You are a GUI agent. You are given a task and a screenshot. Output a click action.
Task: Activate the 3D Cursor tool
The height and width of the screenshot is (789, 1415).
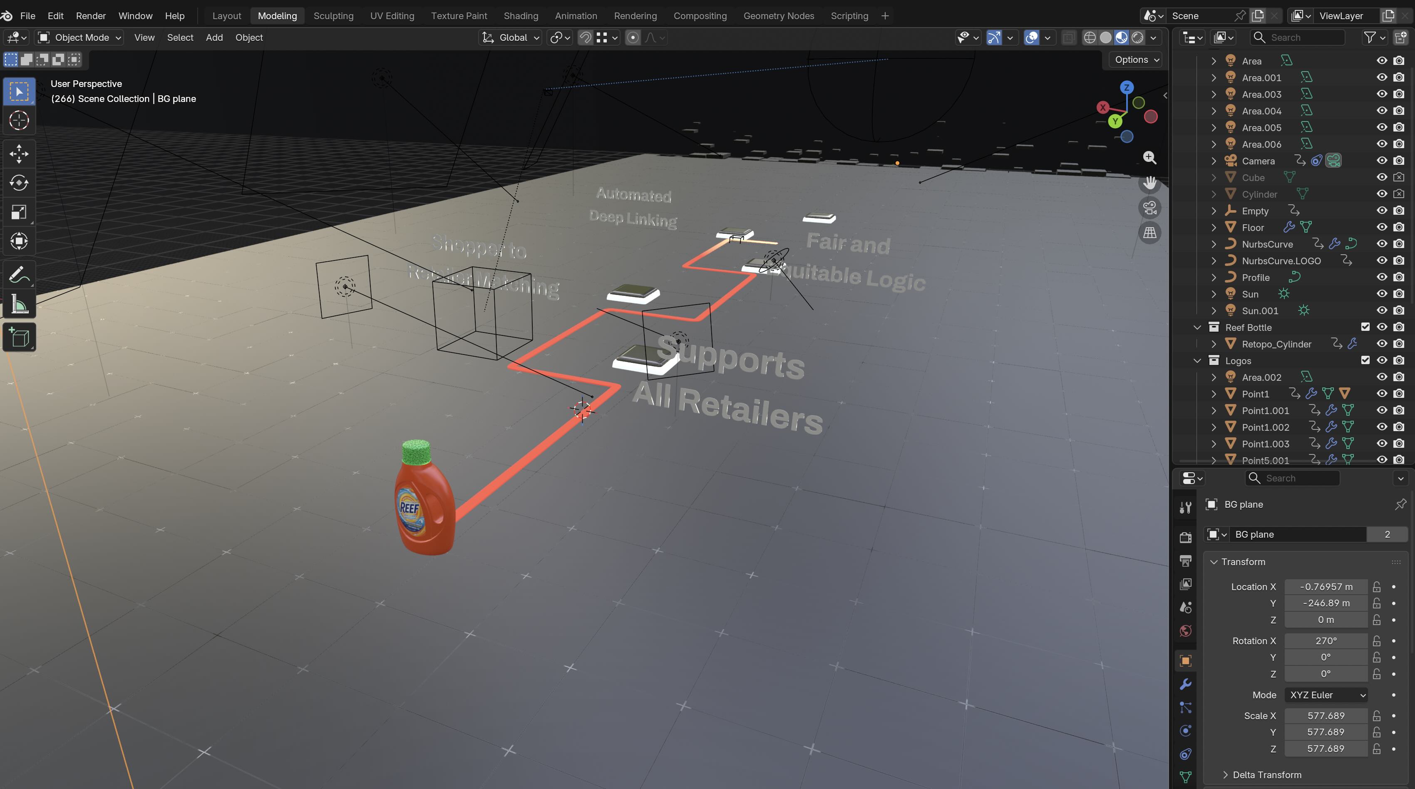coord(19,120)
